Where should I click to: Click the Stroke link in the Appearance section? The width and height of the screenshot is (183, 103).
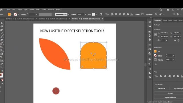(160, 56)
